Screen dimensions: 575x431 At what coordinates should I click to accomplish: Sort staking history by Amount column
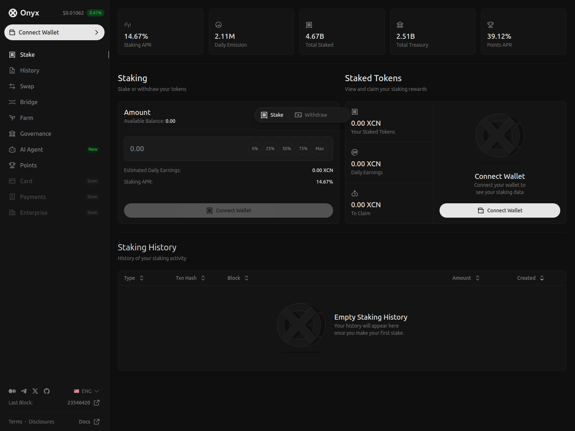[466, 278]
